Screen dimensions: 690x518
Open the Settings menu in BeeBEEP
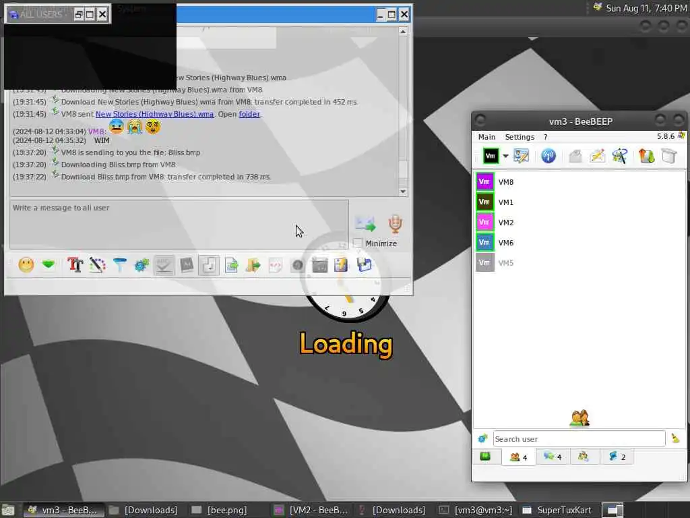click(520, 137)
